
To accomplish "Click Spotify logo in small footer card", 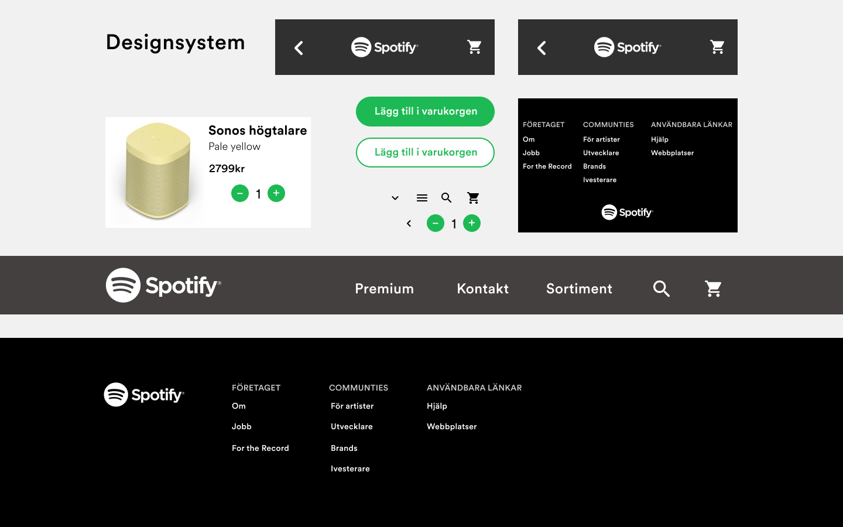I will pos(628,212).
